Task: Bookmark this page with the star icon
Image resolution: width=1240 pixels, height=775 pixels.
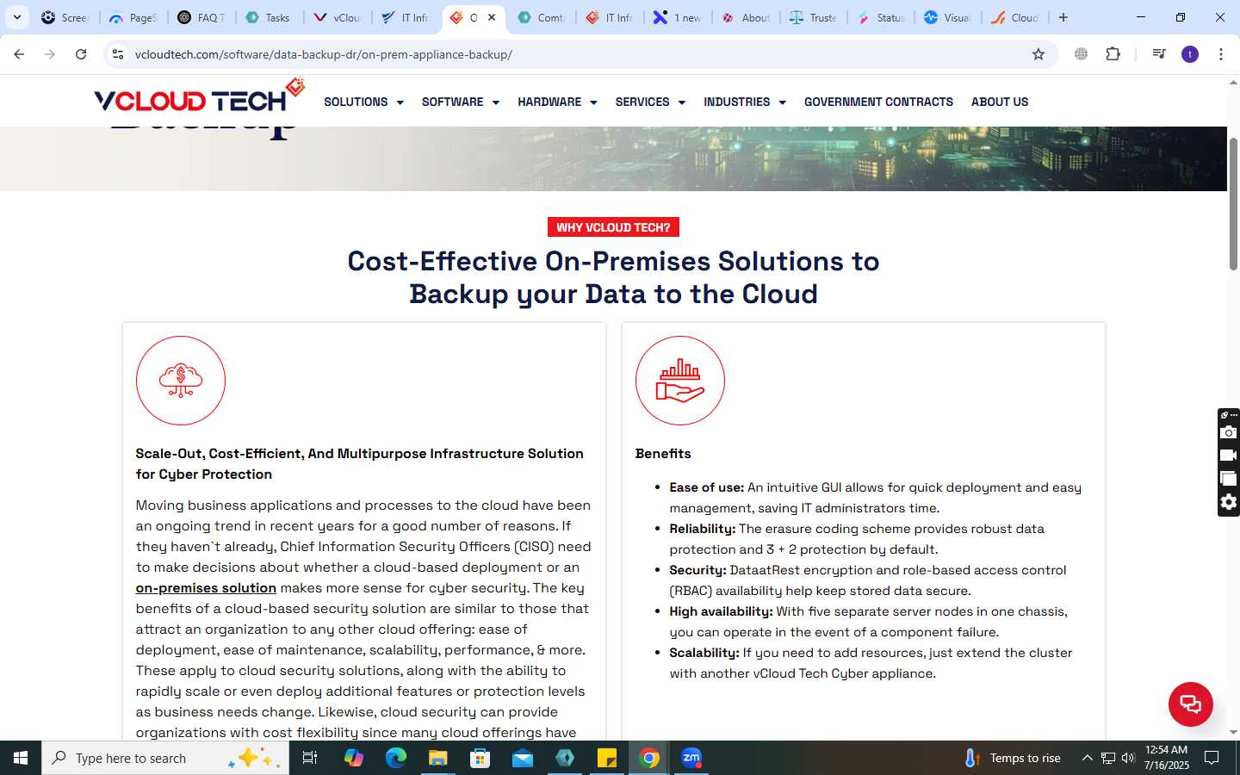Action: click(1038, 54)
